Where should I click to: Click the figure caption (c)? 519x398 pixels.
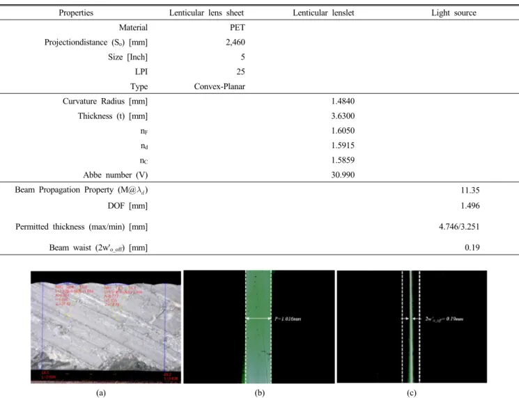tap(412, 393)
